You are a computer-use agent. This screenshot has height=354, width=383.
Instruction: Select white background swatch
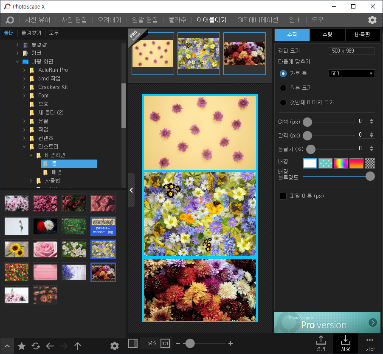[310, 163]
